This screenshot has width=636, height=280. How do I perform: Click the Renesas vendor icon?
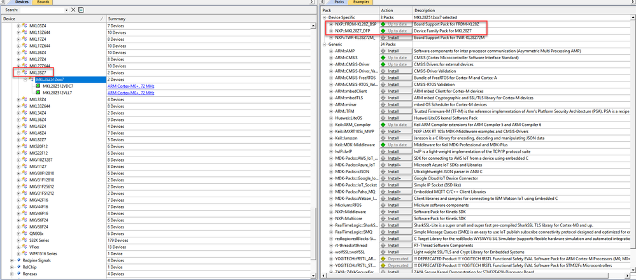coord(18,274)
